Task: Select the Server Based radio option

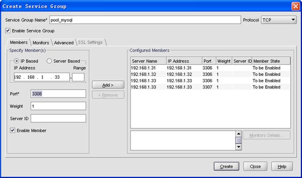Action: (49, 61)
